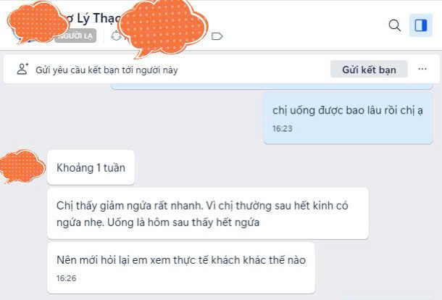
Task: Click the Gửi kết bạn button
Action: click(x=369, y=70)
